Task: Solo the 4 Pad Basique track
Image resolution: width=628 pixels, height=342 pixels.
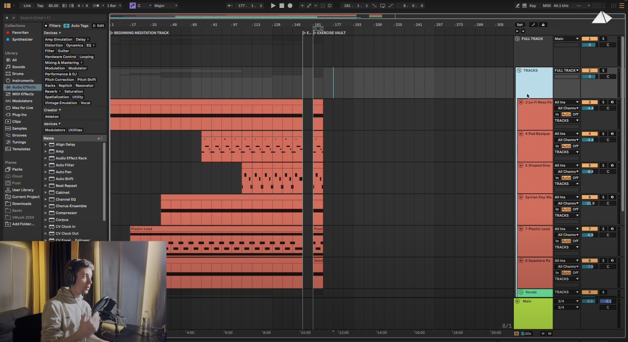Action: (603, 134)
